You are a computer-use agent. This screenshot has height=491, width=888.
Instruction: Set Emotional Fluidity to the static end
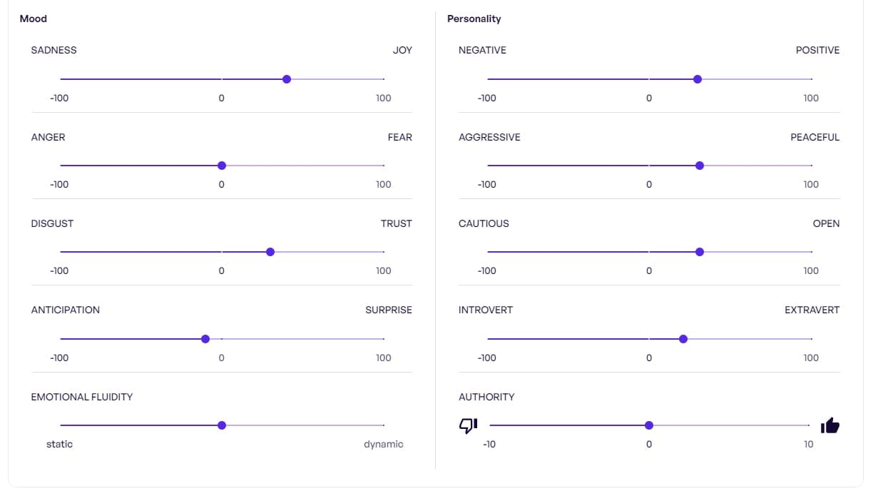coord(61,425)
